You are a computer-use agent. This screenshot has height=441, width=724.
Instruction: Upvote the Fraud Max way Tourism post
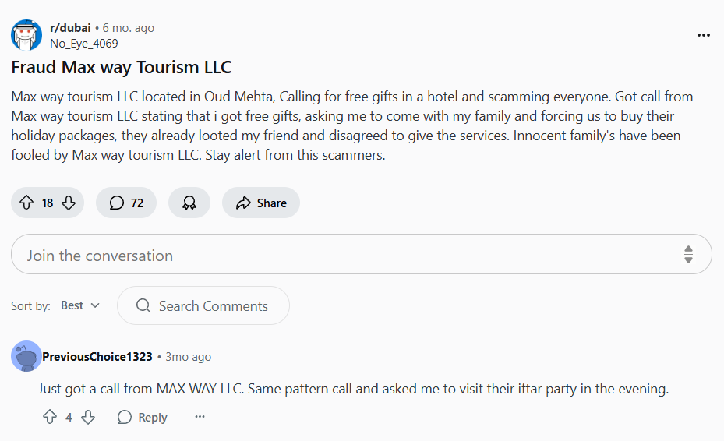tap(26, 203)
